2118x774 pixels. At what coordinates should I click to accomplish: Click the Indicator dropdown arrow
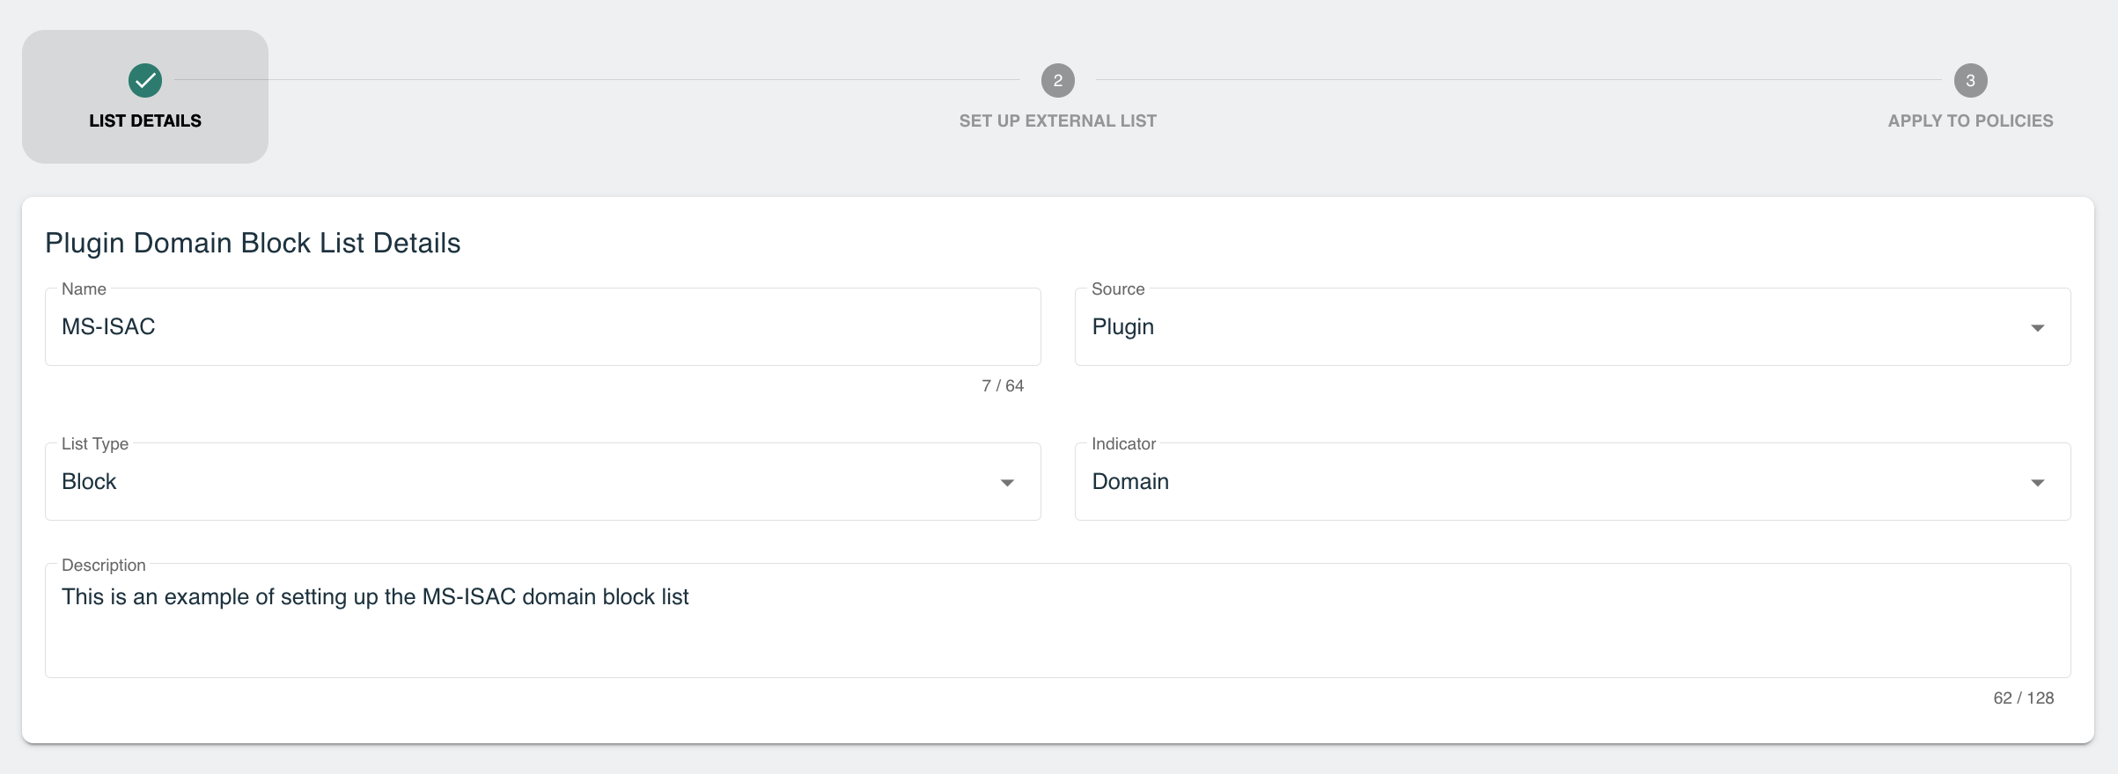coord(2037,483)
